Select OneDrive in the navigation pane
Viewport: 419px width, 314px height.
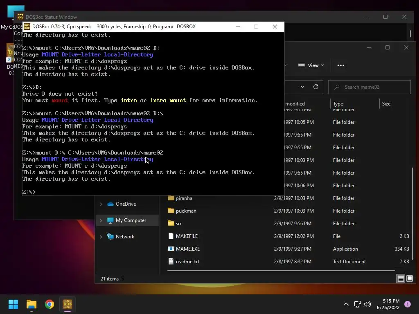click(126, 204)
